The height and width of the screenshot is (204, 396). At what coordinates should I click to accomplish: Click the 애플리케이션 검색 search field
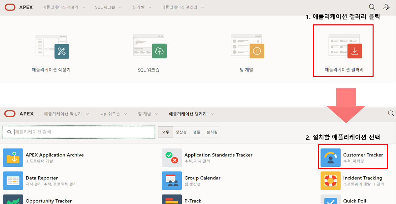click(x=79, y=132)
